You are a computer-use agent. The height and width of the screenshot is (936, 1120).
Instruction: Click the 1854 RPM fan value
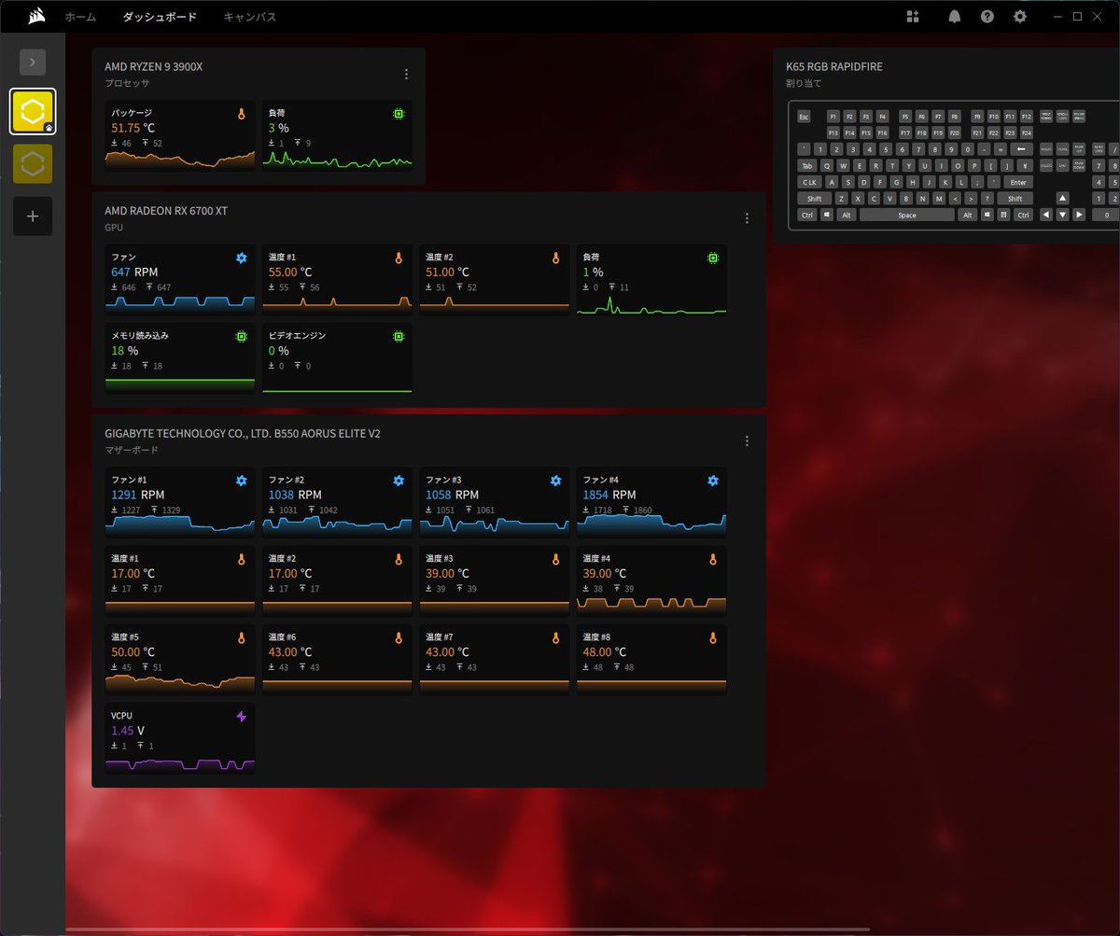pyautogui.click(x=609, y=495)
